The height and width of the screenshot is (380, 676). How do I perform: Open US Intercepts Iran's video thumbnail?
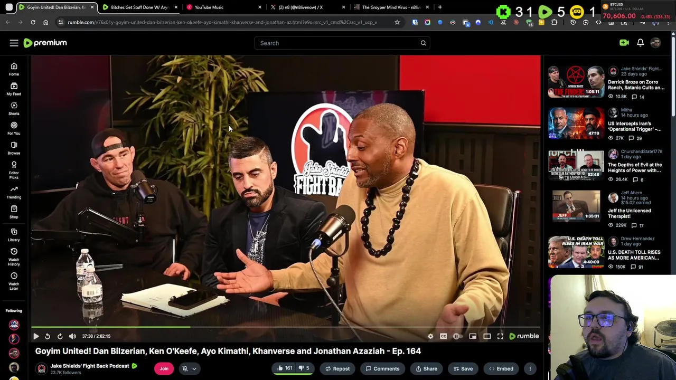click(x=576, y=123)
